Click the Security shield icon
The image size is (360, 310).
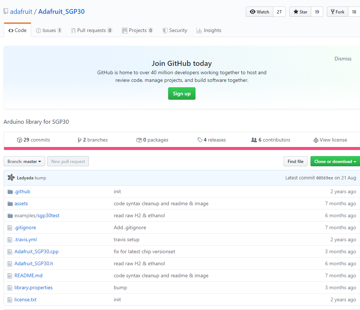(x=165, y=31)
